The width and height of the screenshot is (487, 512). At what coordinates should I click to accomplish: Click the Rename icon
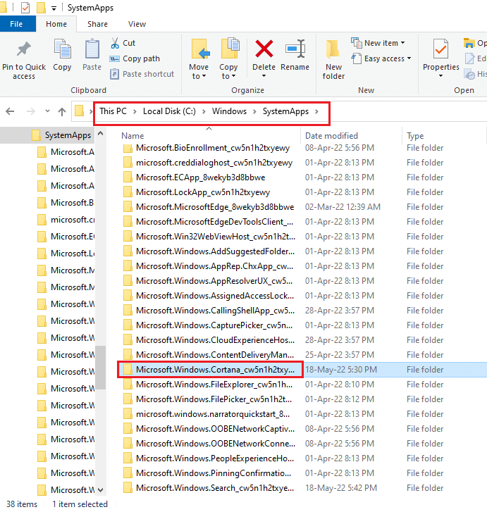[295, 49]
